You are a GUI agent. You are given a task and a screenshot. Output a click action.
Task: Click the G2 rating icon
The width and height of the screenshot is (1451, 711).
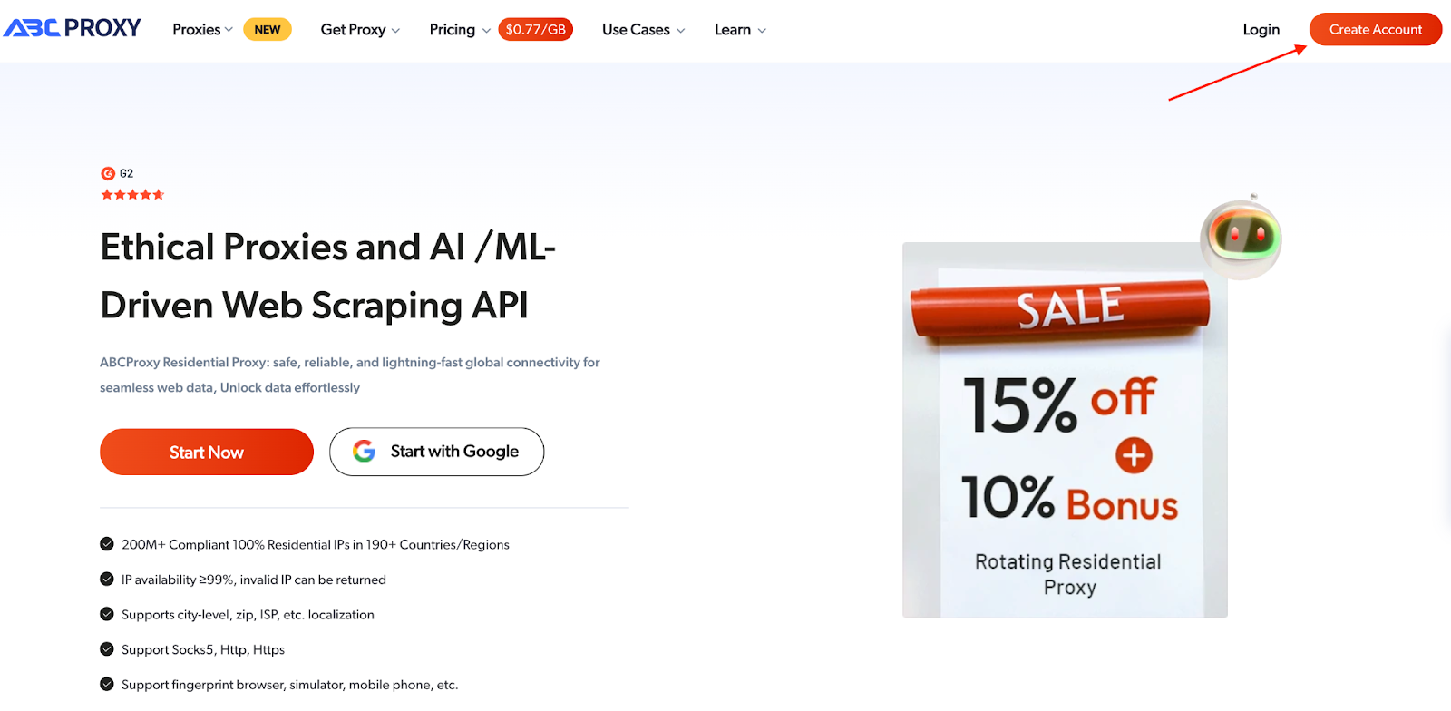point(108,173)
